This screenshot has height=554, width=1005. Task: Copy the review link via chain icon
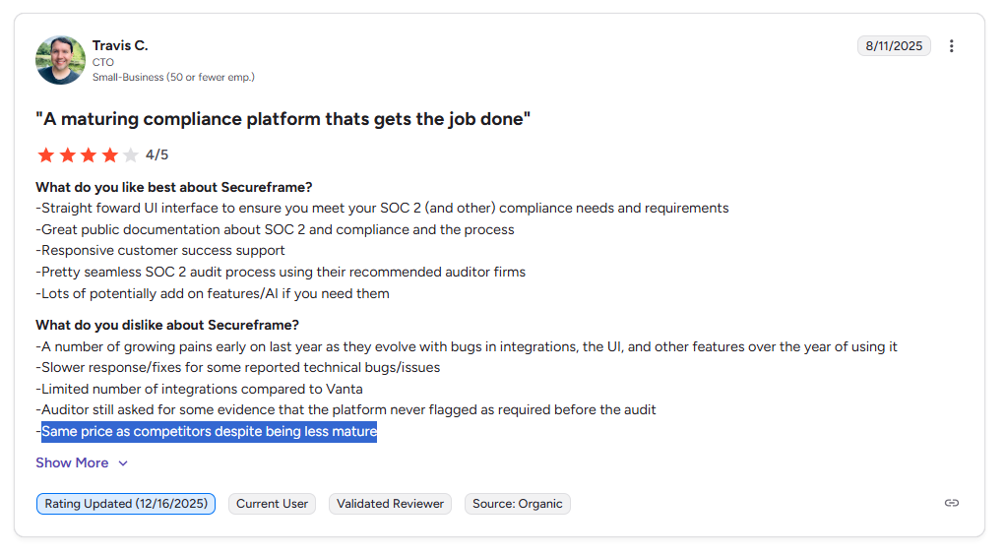952,503
